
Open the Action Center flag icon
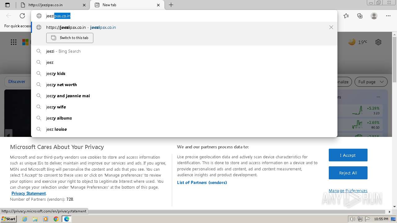click(368, 219)
